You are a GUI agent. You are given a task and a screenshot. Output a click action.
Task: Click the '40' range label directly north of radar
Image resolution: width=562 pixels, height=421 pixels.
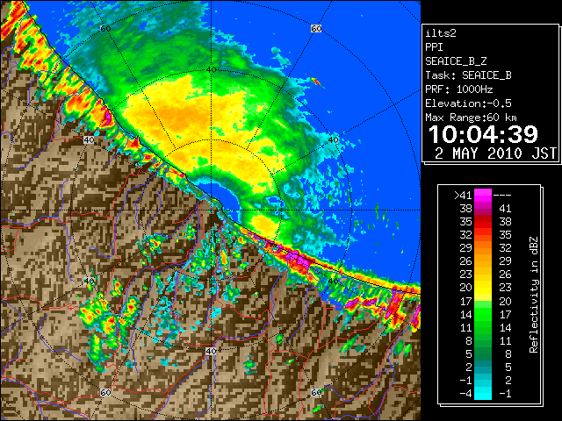click(x=211, y=69)
